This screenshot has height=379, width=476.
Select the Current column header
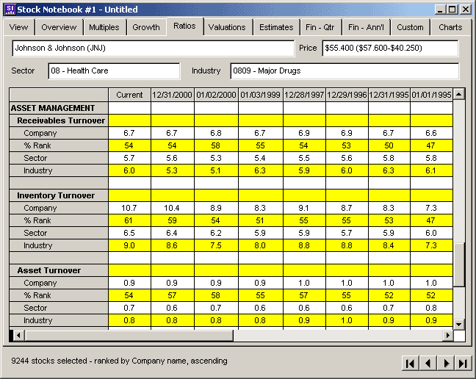click(129, 95)
